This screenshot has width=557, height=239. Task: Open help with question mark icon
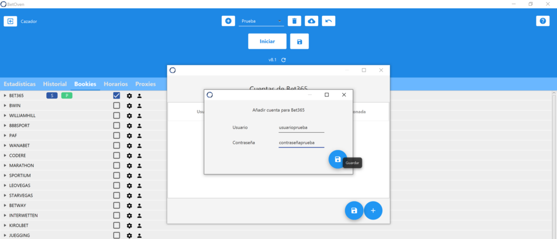point(543,21)
